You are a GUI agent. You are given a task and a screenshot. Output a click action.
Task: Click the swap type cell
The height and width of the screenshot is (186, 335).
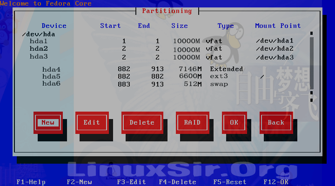pos(219,84)
